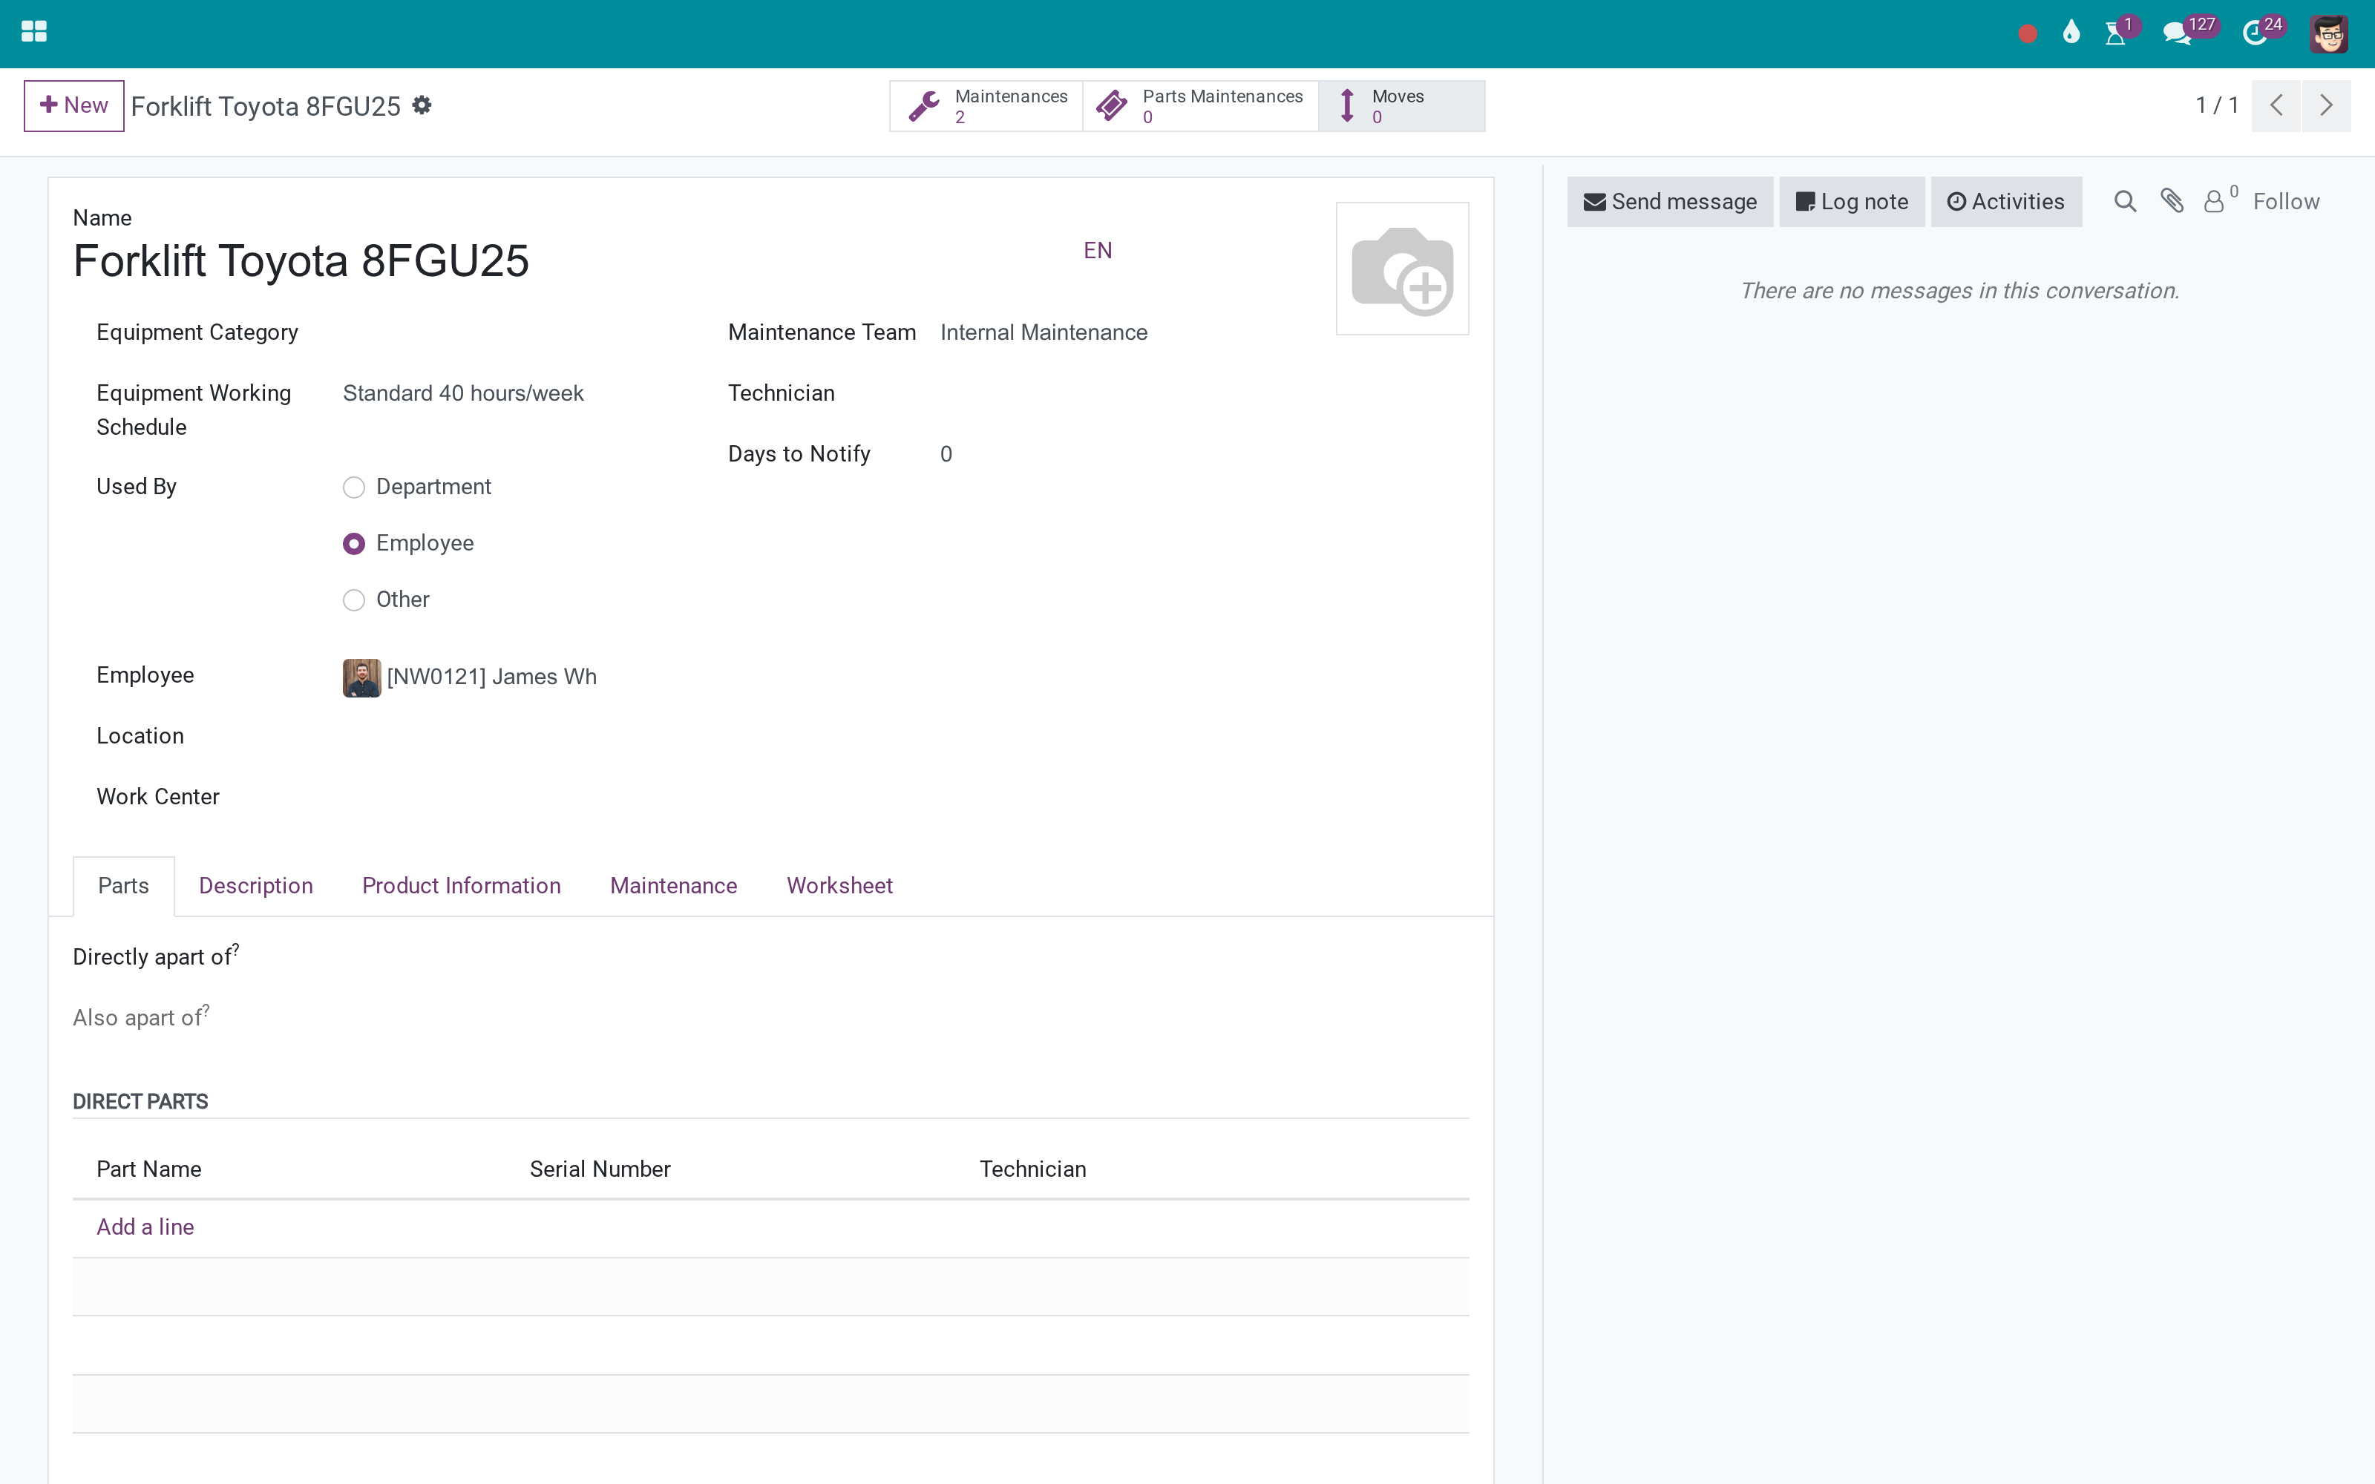
Task: Go to next record arrow
Action: tap(2326, 105)
